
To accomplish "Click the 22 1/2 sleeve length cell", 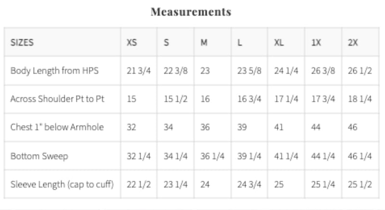I will (138, 184).
